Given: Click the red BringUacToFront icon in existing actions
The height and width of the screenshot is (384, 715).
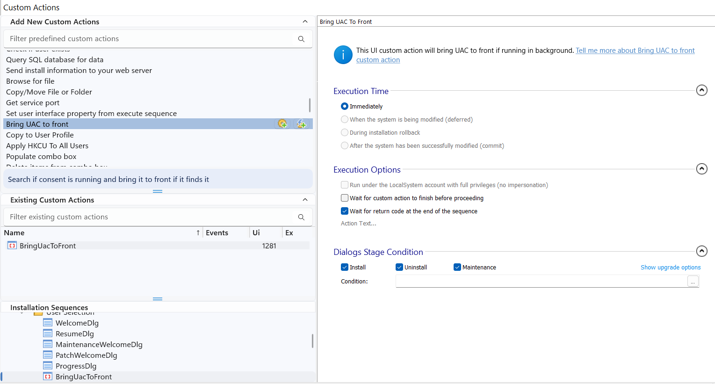Looking at the screenshot, I should click(12, 246).
